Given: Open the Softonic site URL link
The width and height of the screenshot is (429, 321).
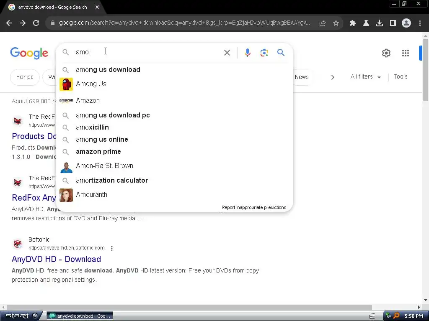Looking at the screenshot, I should pyautogui.click(x=67, y=248).
